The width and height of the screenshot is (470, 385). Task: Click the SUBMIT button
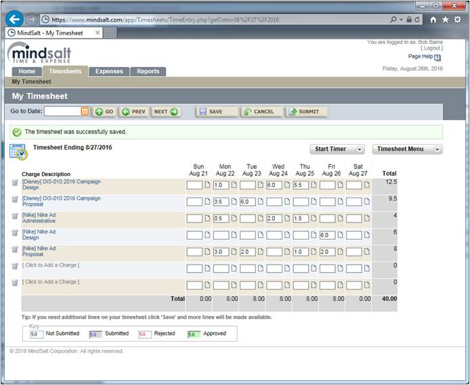coord(306,112)
